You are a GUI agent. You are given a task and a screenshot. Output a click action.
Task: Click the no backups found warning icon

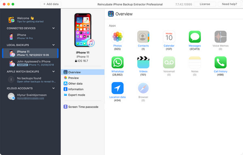11,80
